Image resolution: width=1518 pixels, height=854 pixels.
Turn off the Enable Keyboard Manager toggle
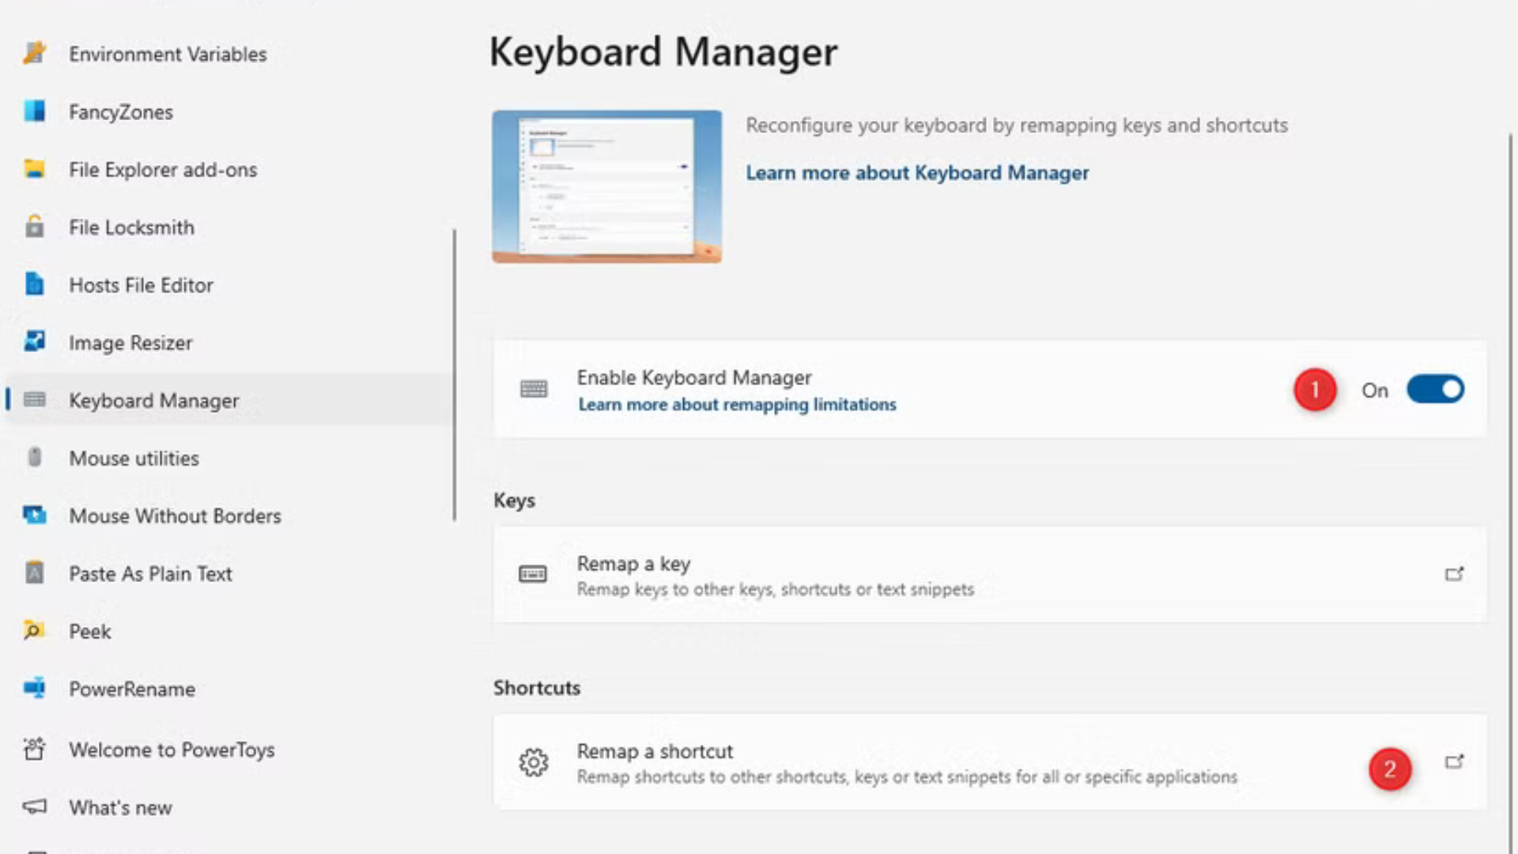[1435, 390]
